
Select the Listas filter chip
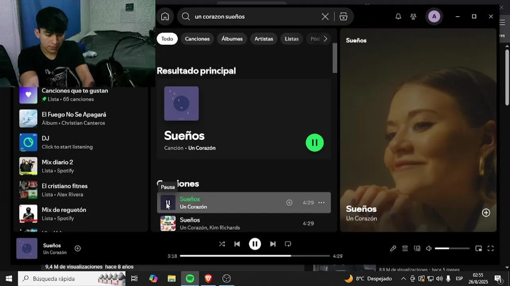point(292,39)
